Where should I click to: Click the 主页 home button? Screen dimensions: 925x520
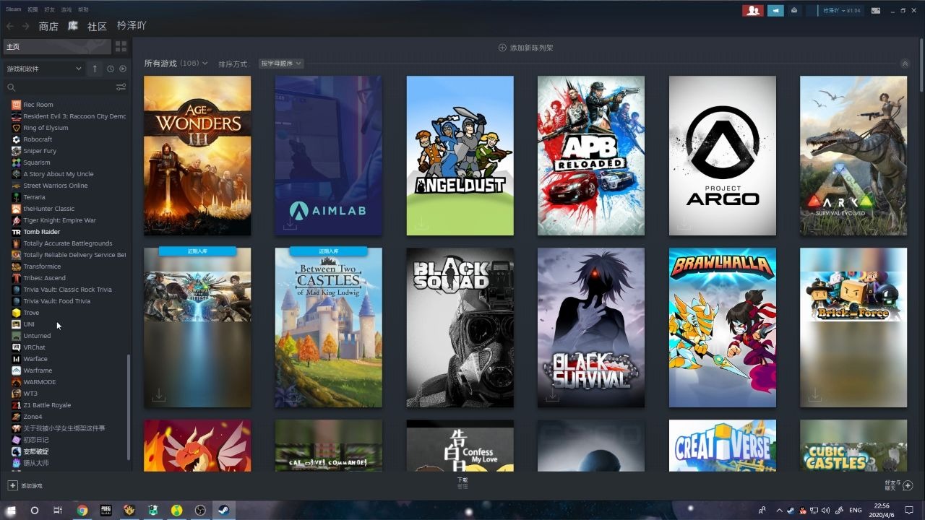pos(57,46)
